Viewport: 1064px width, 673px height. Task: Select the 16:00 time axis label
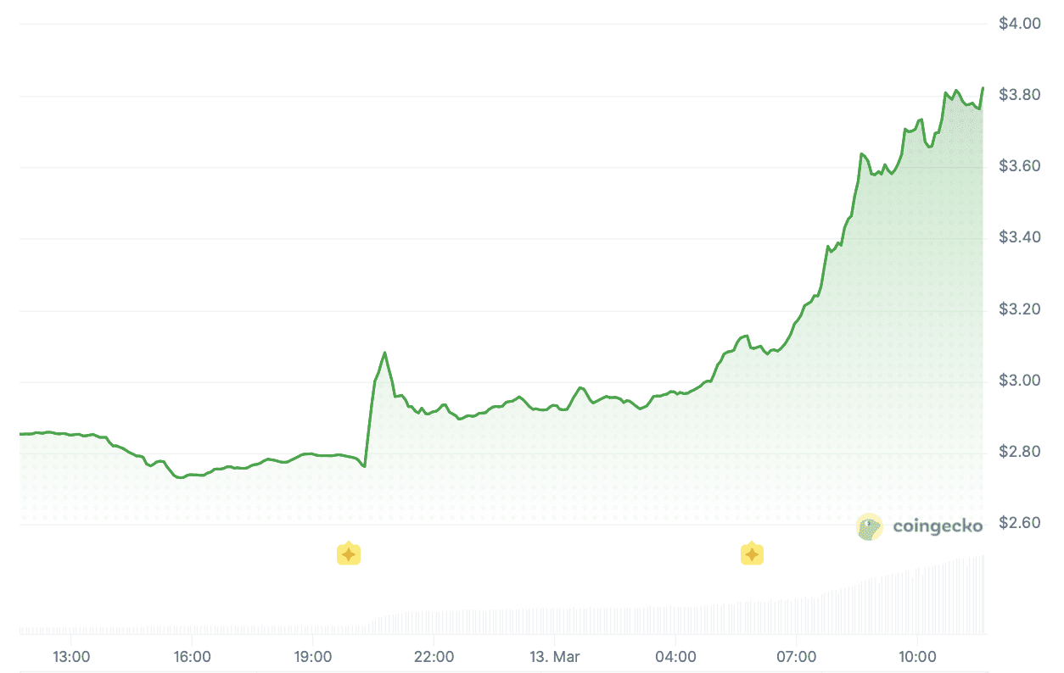[x=192, y=657]
